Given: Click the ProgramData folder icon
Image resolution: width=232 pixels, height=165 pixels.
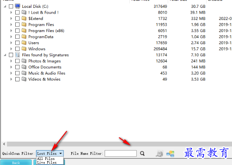Looking at the screenshot, I should (x=24, y=36).
